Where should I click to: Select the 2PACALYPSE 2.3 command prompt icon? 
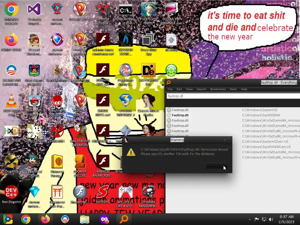click(x=125, y=13)
